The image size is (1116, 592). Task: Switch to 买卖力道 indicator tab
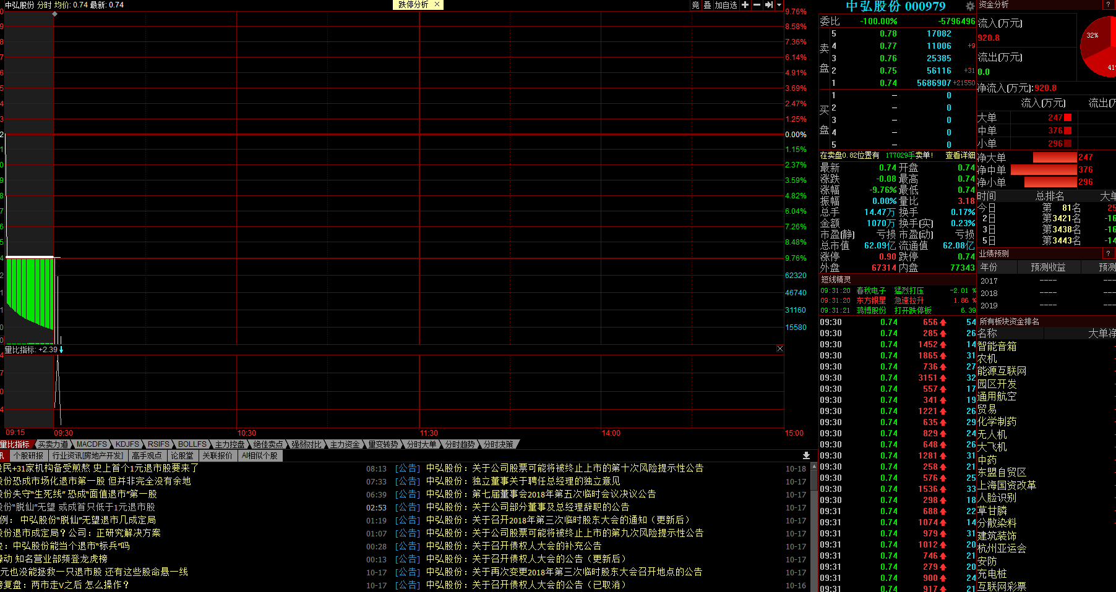(53, 444)
